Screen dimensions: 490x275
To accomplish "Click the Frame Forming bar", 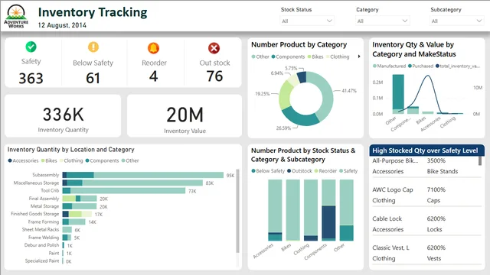I will tap(73, 222).
